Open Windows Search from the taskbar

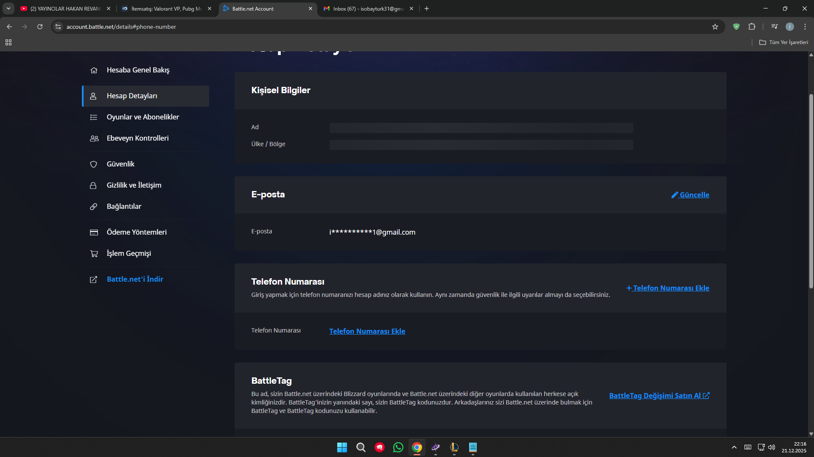(361, 447)
